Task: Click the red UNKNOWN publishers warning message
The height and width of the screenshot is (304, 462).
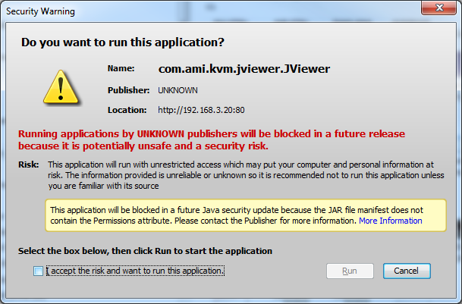Action: [212, 140]
